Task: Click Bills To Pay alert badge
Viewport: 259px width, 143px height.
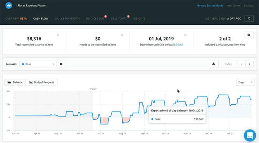Action: click(x=128, y=16)
